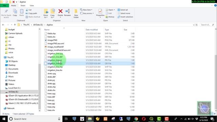Select Local Disk (C:) in navigation pane
217x122 pixels.
pyautogui.click(x=14, y=88)
